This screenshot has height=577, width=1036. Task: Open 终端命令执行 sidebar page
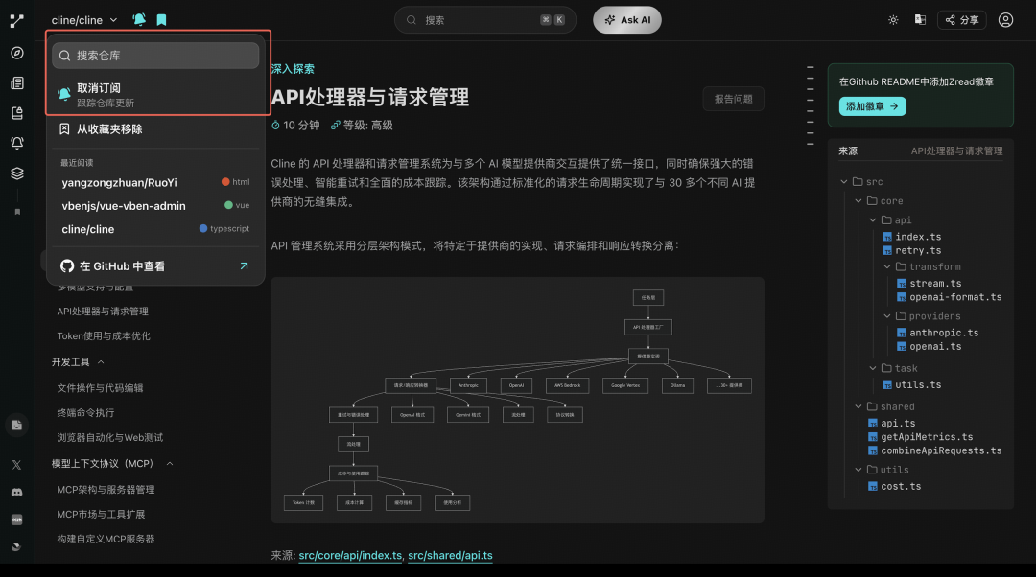pyautogui.click(x=85, y=412)
